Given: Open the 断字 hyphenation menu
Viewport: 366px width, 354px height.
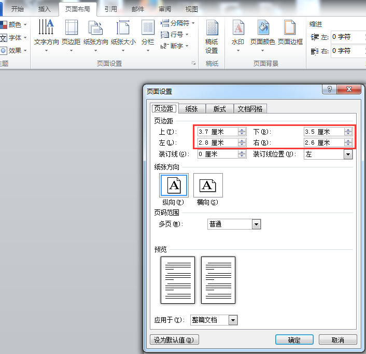Looking at the screenshot, I should tap(174, 46).
